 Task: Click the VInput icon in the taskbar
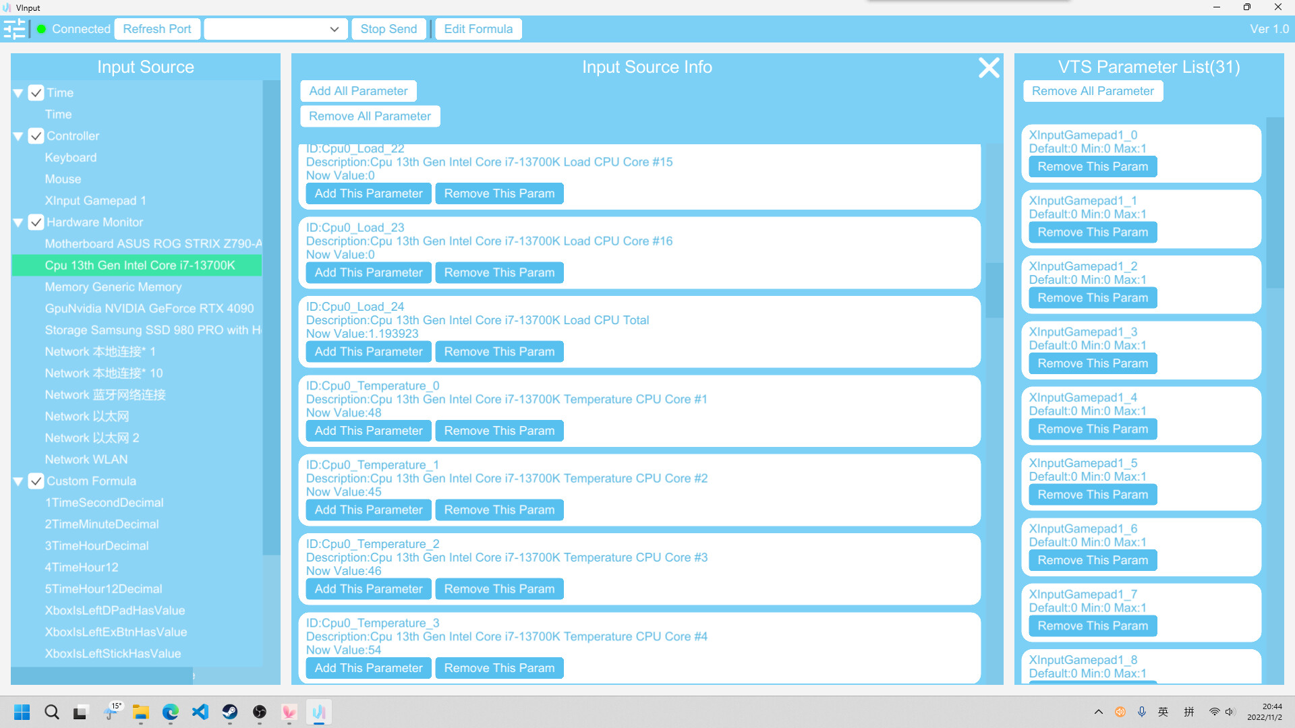319,712
